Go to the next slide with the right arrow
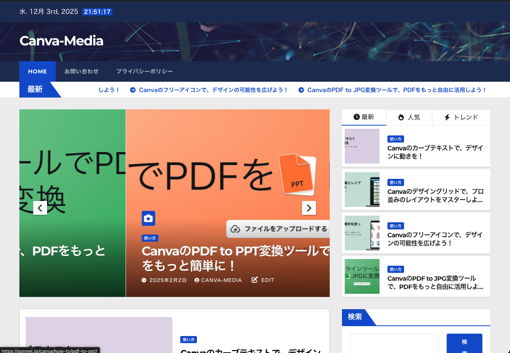Image resolution: width=510 pixels, height=353 pixels. point(309,208)
